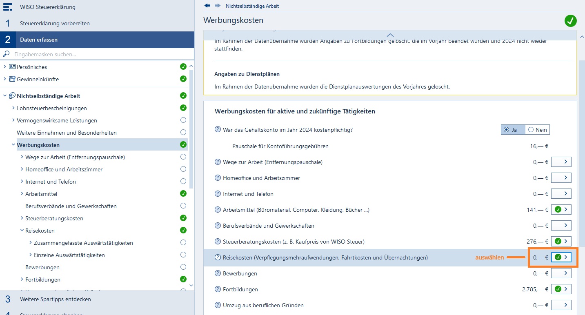Screen dimensions: 585x315
Task: Click the 141,— € Arbeitsmittel amount
Action: 537,210
